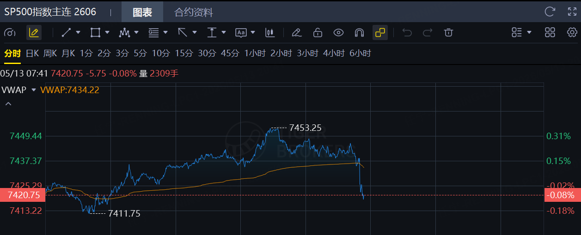
Task: Collapse the indicator panel chevron
Action: coord(8,104)
